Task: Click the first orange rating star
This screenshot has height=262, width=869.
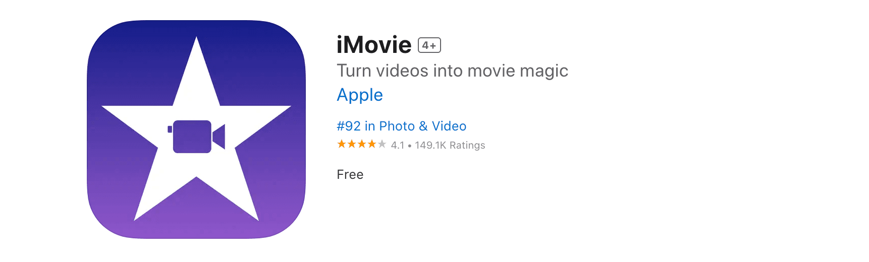Action: pos(342,145)
